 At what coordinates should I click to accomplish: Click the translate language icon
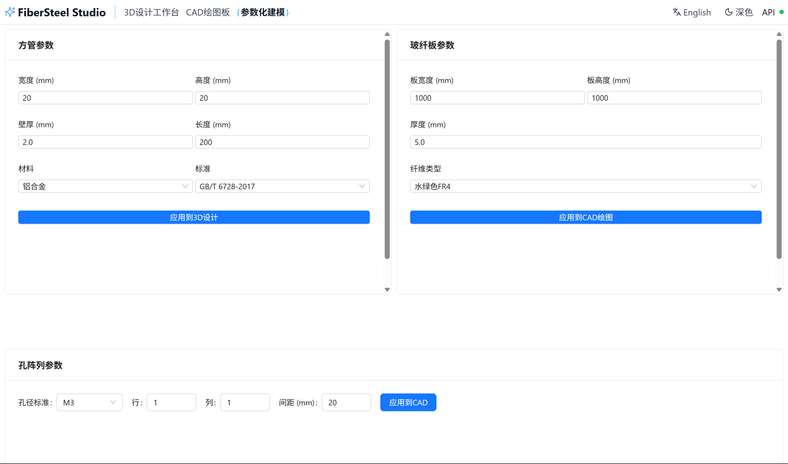tap(676, 12)
